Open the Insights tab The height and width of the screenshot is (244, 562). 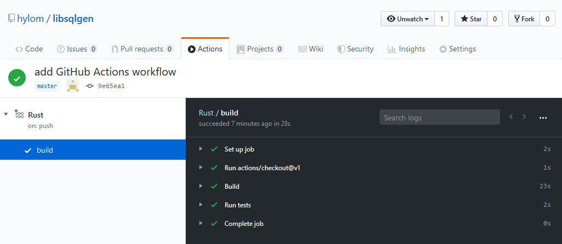click(x=406, y=49)
